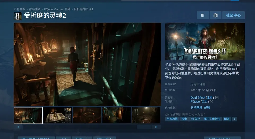
Task: Select the 第三人称射击 tag
Action: tap(212, 119)
